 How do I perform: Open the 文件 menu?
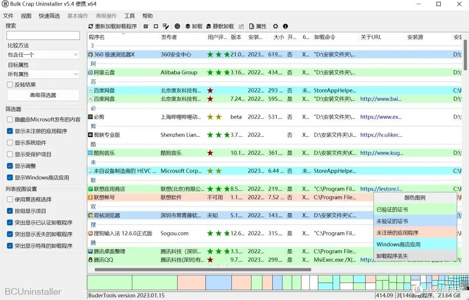click(8, 16)
